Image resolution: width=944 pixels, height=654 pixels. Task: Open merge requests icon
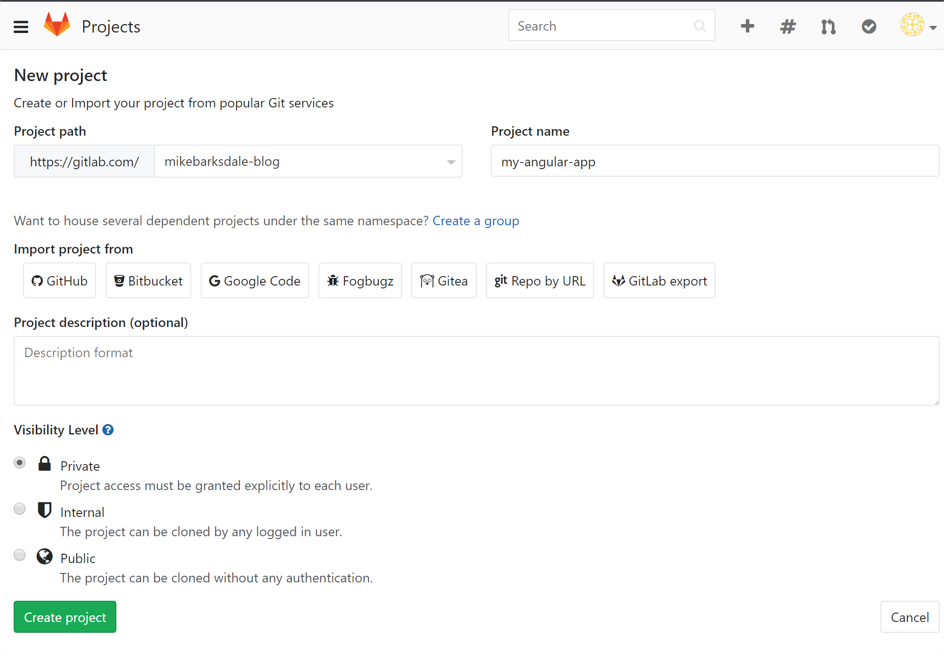pos(828,27)
